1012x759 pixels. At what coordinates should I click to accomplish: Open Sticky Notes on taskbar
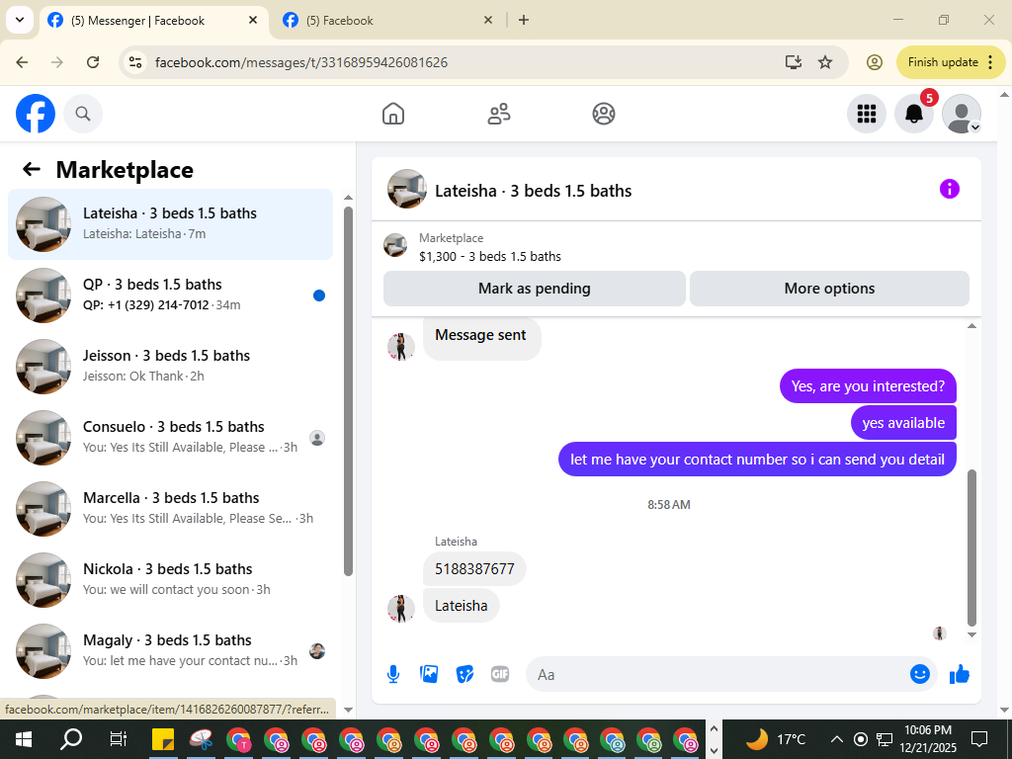tap(163, 739)
